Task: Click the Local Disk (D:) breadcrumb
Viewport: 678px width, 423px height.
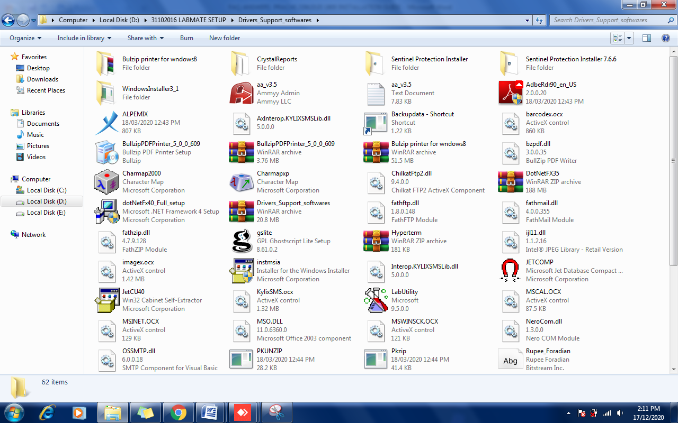Action: 119,20
